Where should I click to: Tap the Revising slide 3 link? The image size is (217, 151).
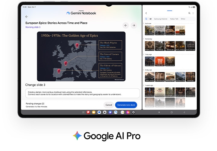tap(33, 27)
